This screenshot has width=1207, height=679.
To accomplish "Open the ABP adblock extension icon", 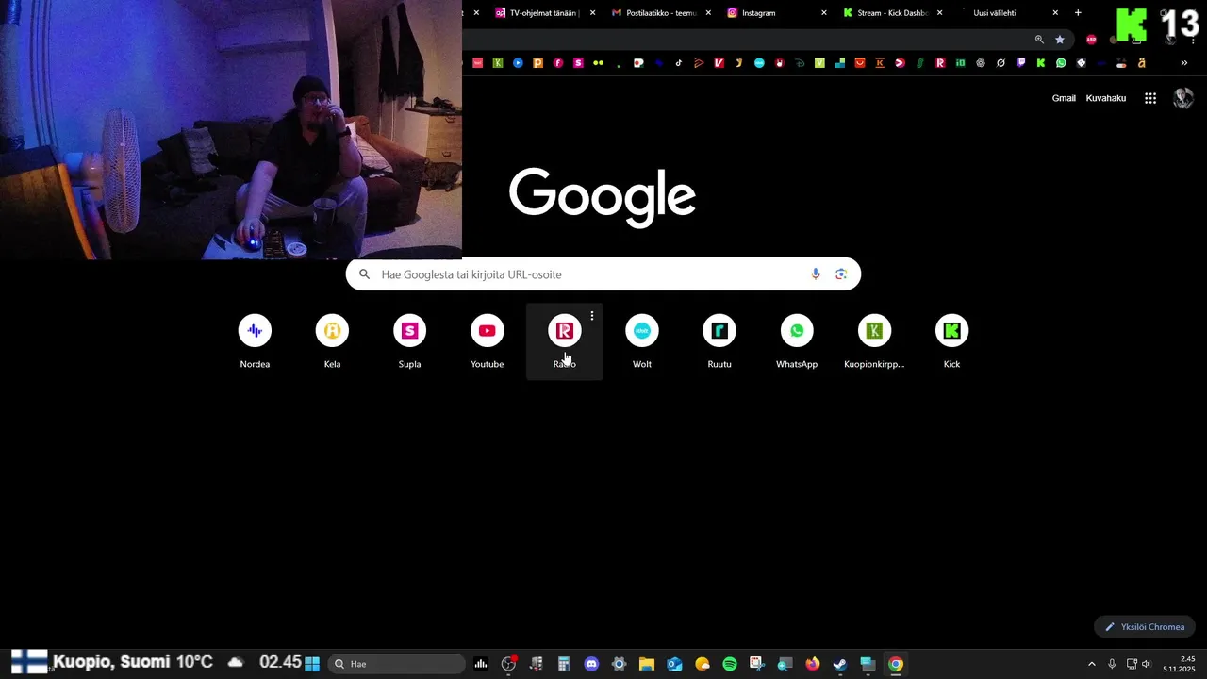I will 1091,40.
